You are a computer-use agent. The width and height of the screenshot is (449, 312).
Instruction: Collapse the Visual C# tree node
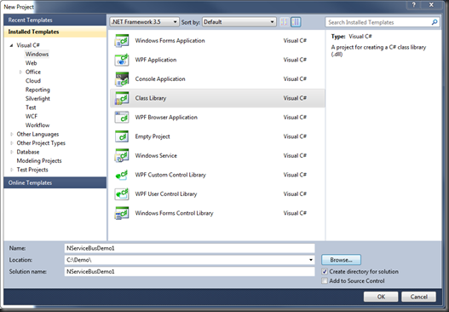tap(11, 45)
